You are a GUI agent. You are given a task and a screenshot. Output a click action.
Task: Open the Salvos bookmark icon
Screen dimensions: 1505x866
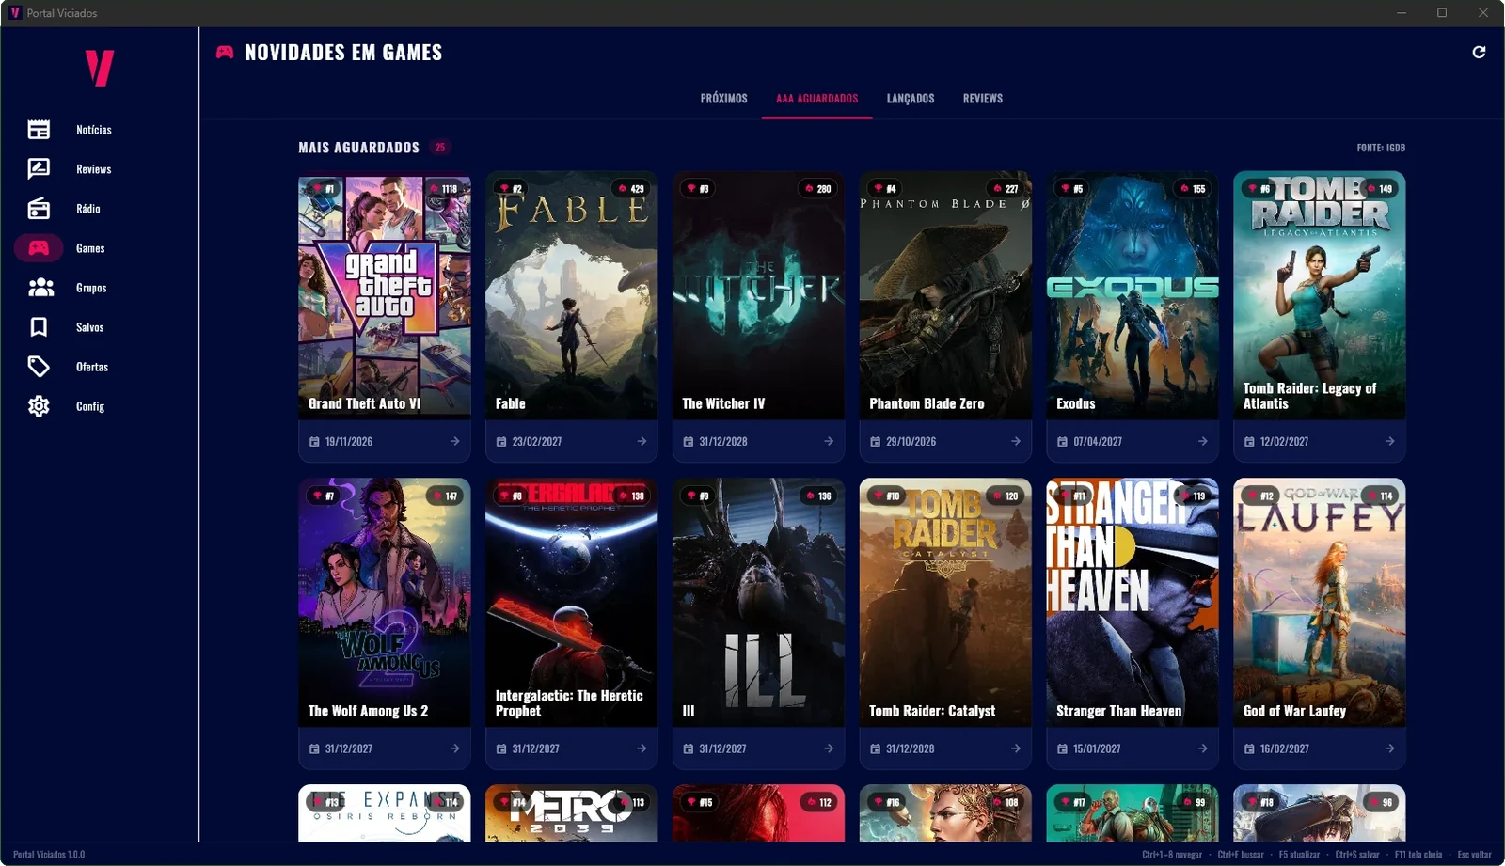(39, 327)
